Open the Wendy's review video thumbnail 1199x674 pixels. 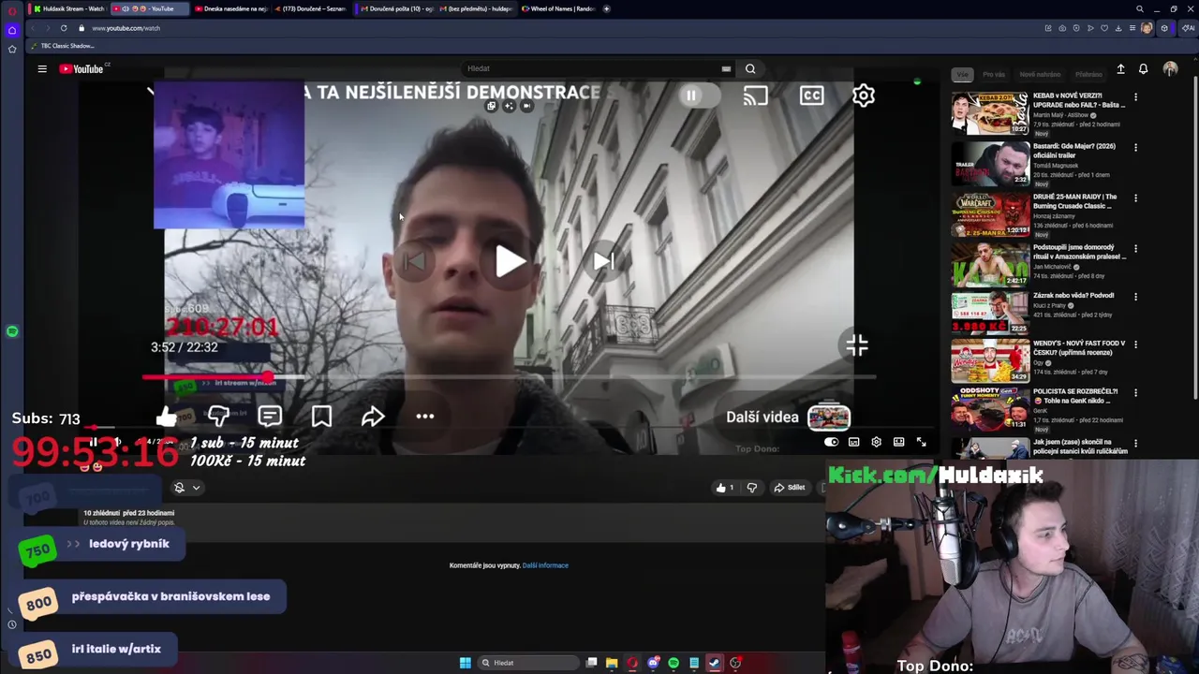pos(990,360)
